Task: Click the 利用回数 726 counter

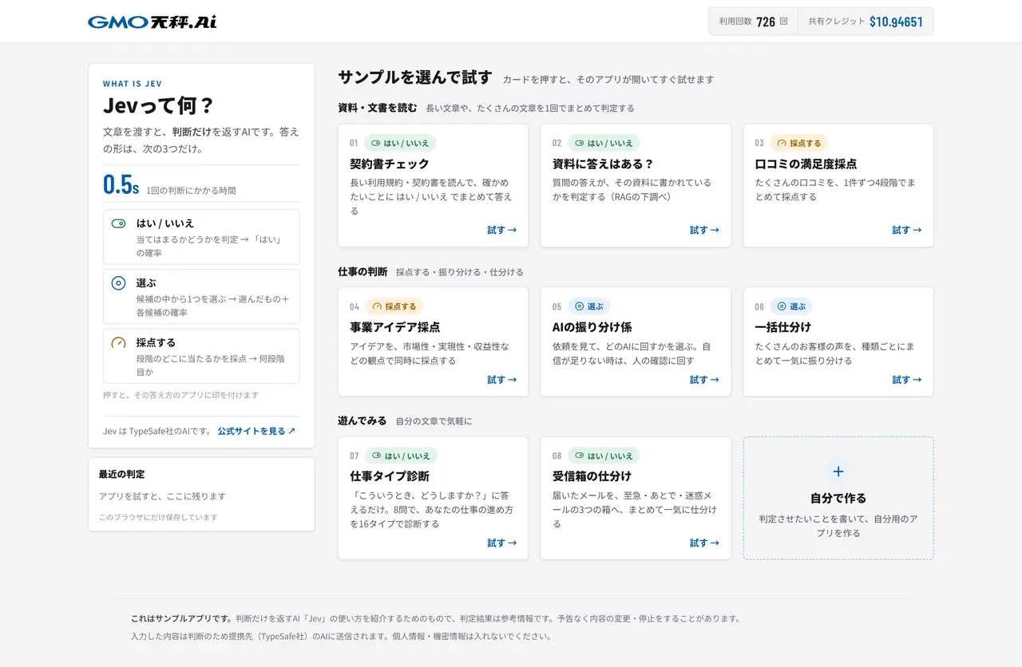Action: [754, 22]
